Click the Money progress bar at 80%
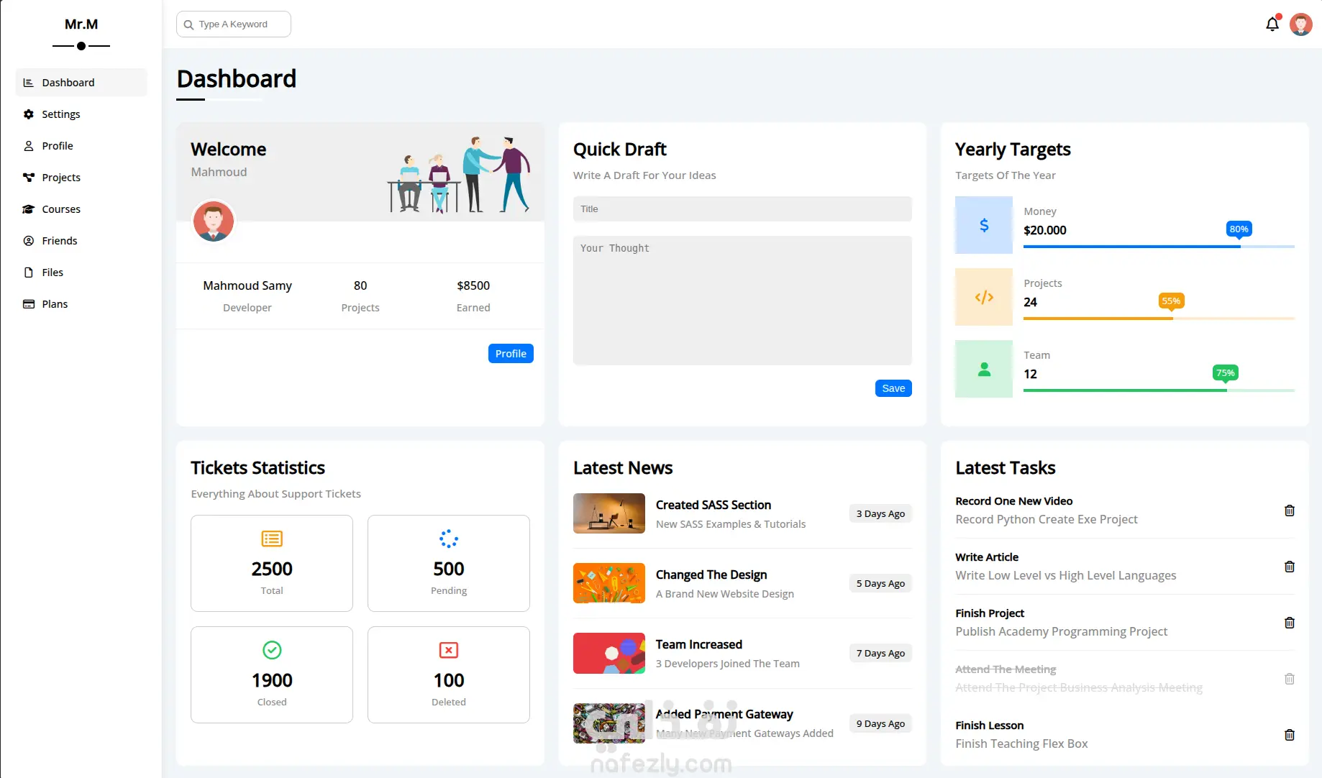The image size is (1322, 778). click(x=1159, y=247)
